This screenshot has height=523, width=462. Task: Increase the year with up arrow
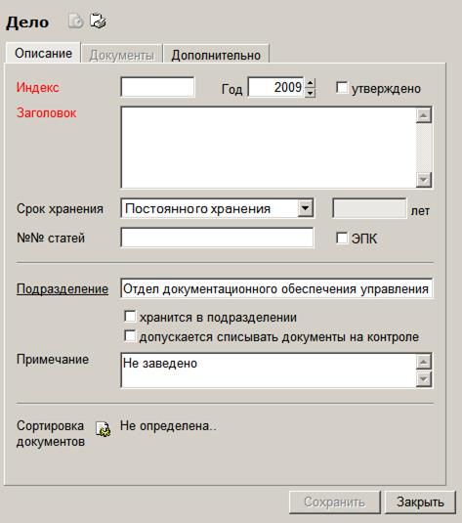coord(310,82)
